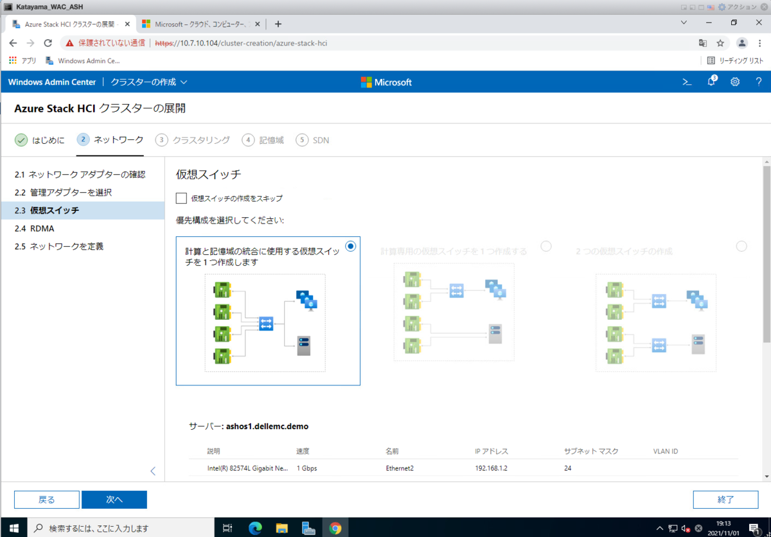Viewport: 771px width, 537px height.
Task: Expand クラスターの作成 dropdown in header
Action: click(x=149, y=82)
